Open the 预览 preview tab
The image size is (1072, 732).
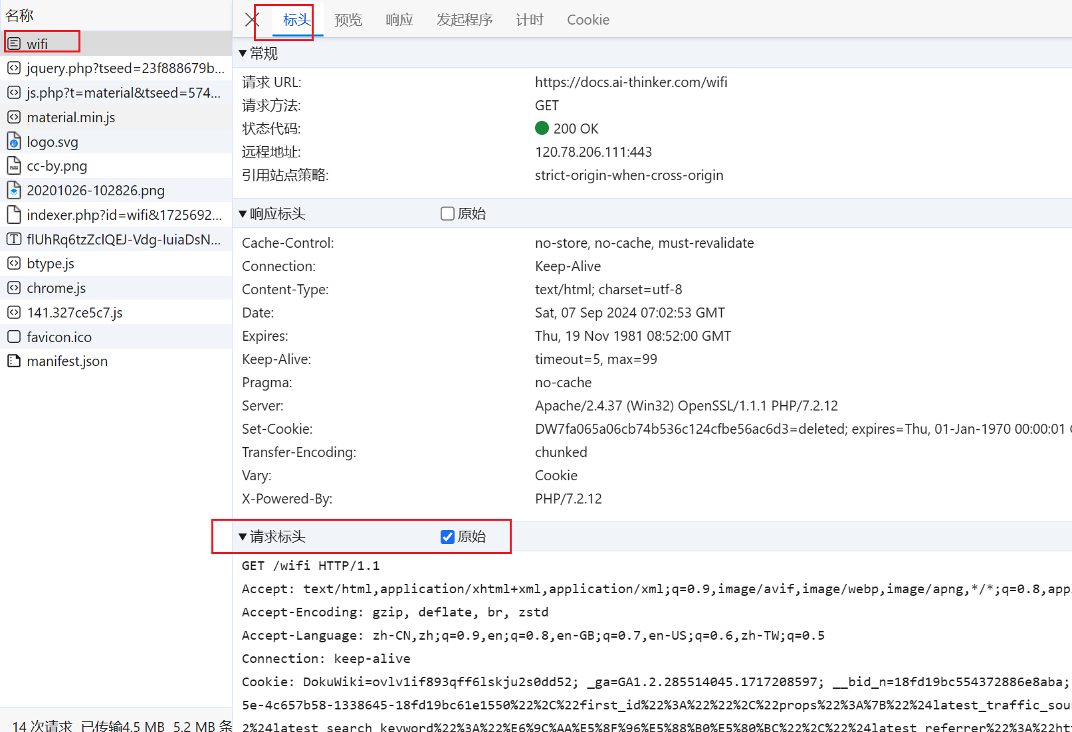click(348, 20)
